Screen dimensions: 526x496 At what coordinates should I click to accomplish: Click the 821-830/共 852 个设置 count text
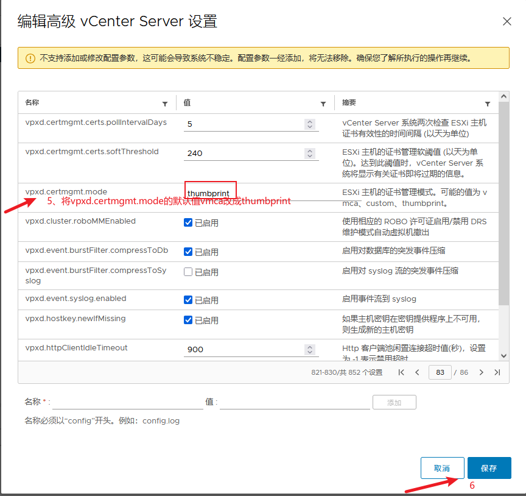(x=347, y=372)
